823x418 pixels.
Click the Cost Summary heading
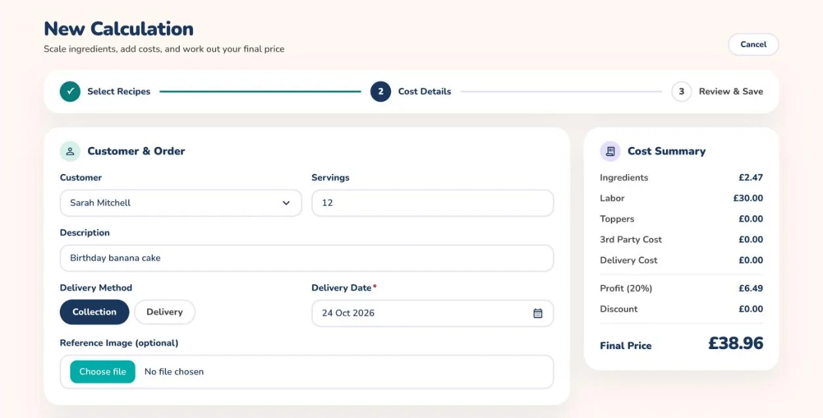click(667, 151)
